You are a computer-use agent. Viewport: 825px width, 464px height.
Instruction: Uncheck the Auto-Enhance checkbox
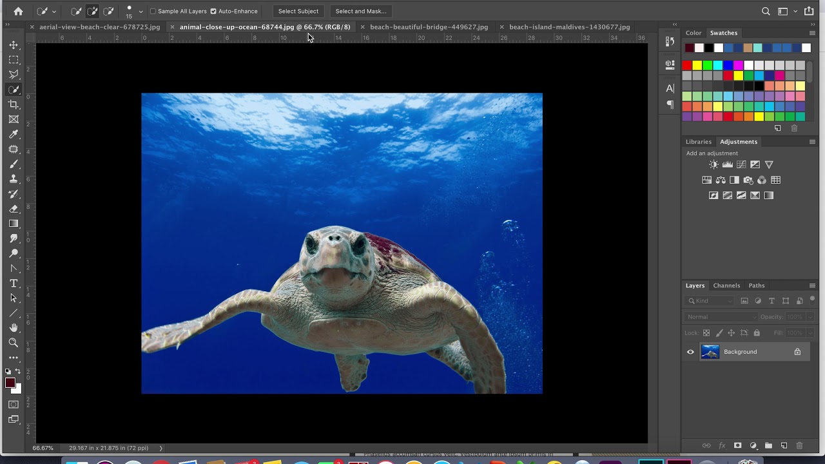point(213,11)
